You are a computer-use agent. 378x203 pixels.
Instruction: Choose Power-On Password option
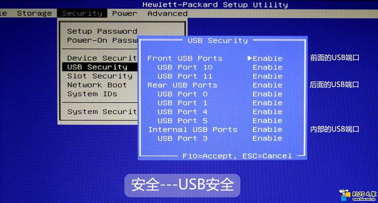[x=102, y=40]
